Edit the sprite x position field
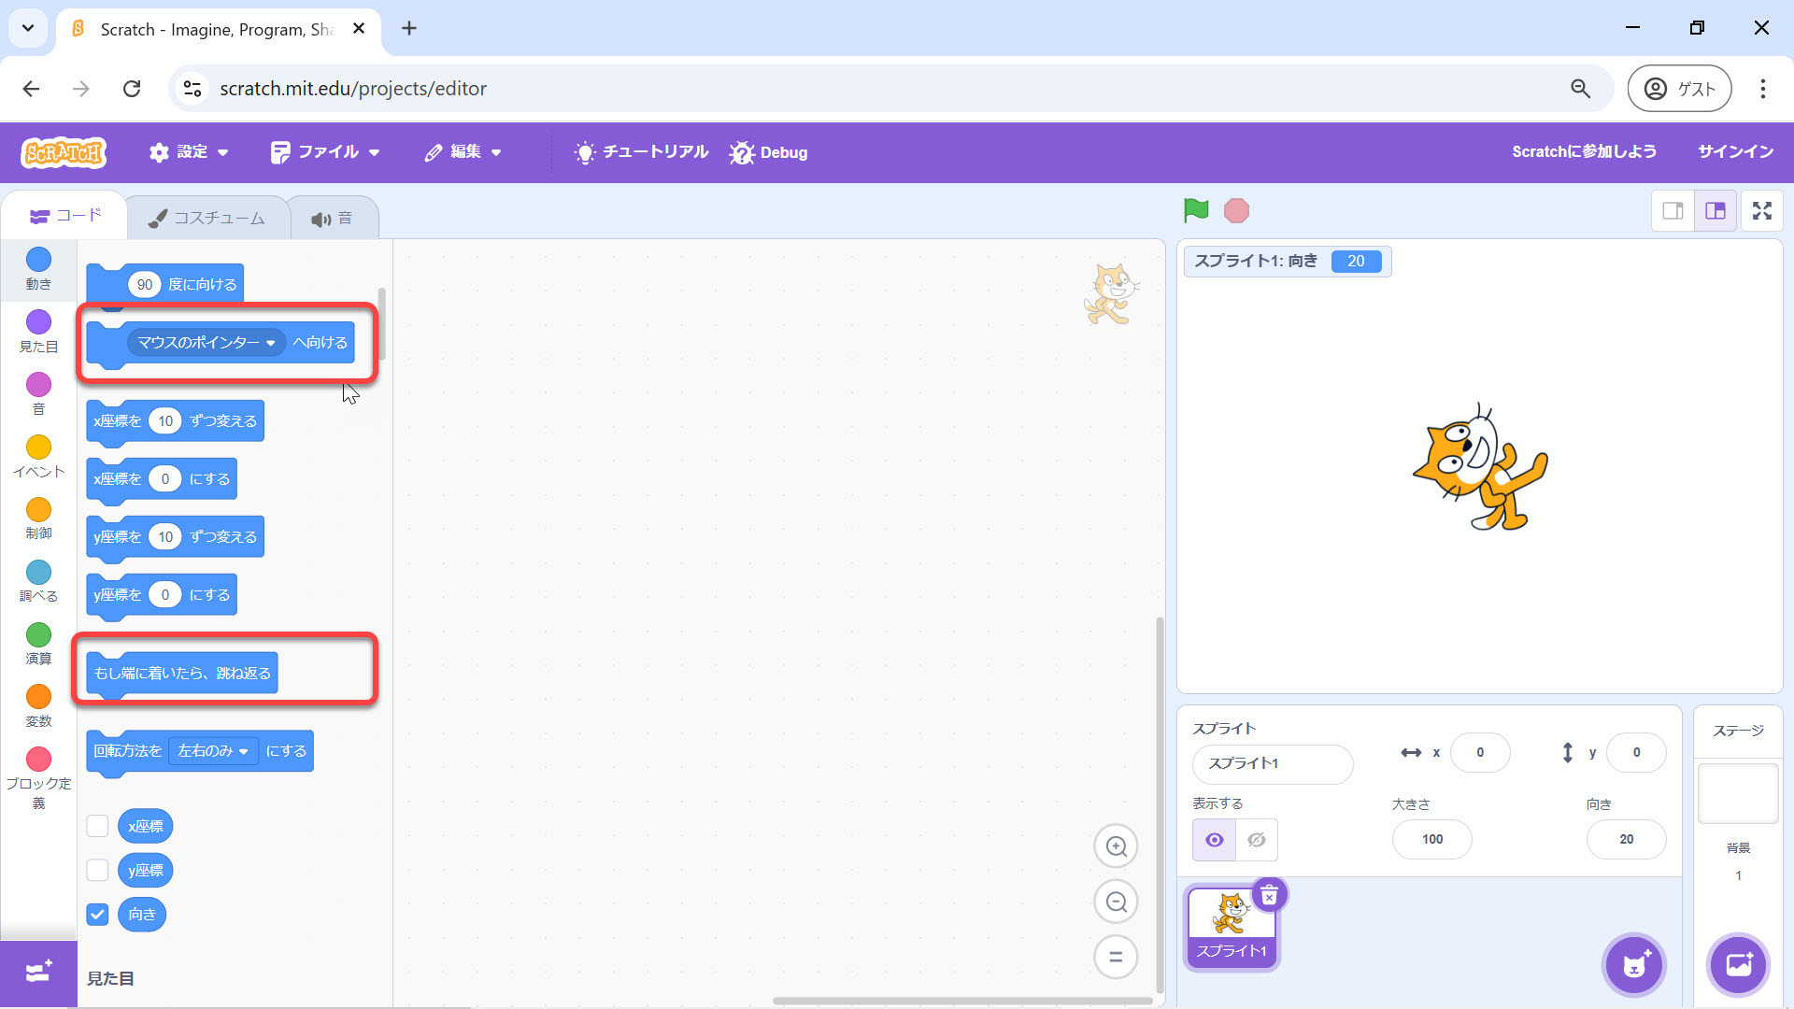 (x=1480, y=752)
